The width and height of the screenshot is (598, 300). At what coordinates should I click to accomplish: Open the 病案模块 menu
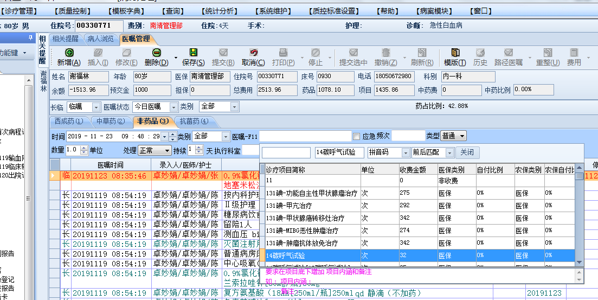point(434,11)
